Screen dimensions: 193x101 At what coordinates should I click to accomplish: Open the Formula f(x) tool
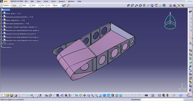pos(46,95)
